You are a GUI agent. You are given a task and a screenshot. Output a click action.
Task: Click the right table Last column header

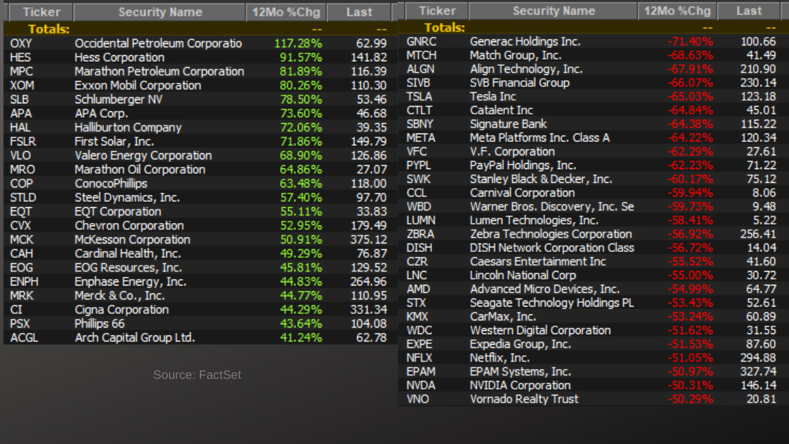pos(750,11)
